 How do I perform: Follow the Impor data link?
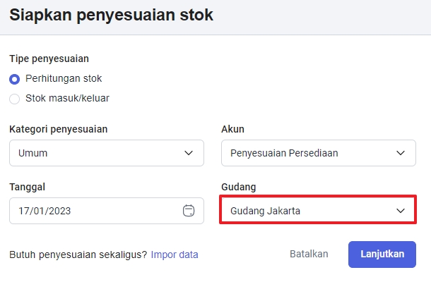(x=175, y=255)
